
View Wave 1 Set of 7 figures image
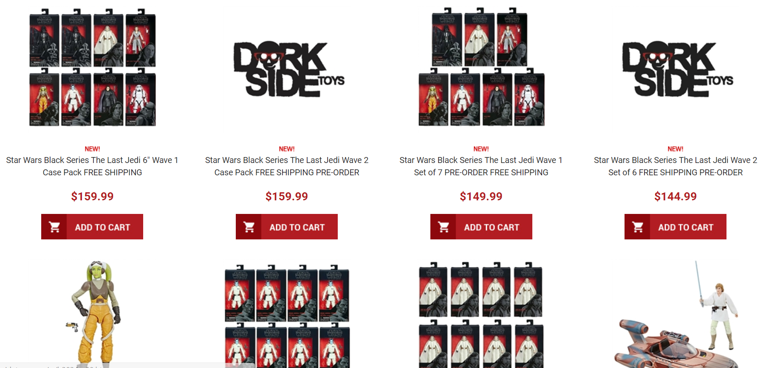(481, 67)
